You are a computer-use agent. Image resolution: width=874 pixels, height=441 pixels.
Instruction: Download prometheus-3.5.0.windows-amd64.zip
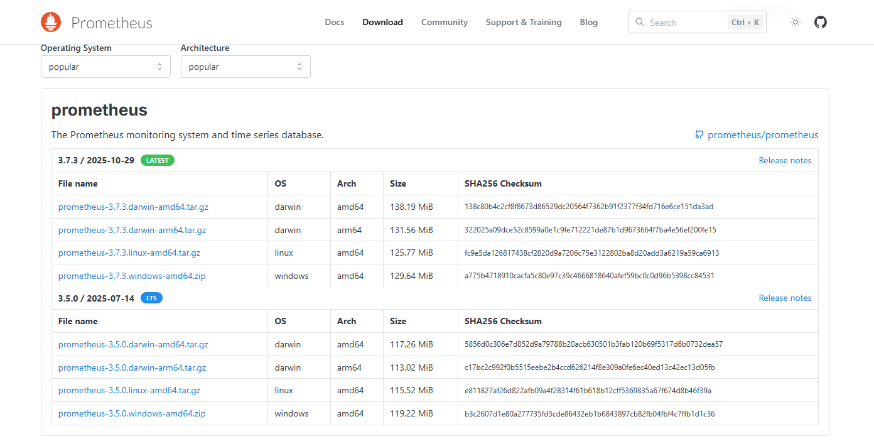pyautogui.click(x=132, y=413)
